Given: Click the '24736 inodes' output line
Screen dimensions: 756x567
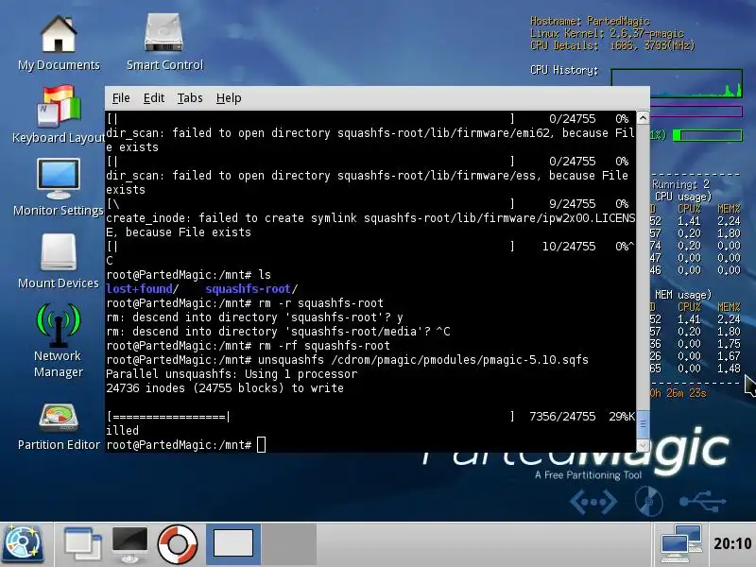Looking at the screenshot, I should (x=225, y=388).
